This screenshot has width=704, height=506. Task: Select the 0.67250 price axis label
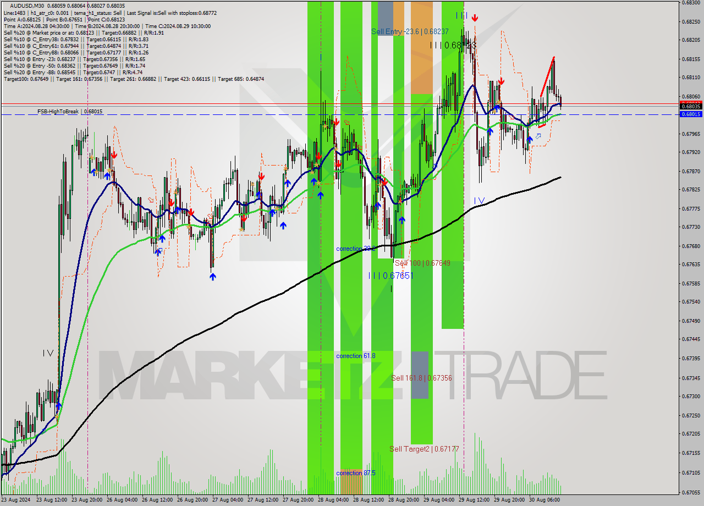coord(691,415)
